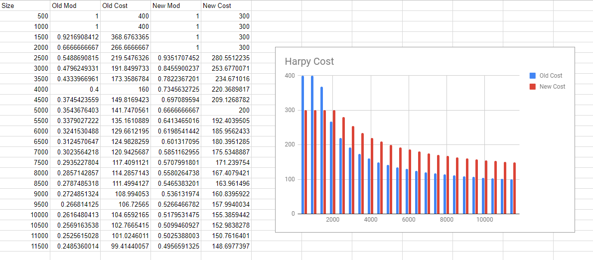Click the 6000 x-axis label on chart
593x260 pixels.
click(409, 220)
